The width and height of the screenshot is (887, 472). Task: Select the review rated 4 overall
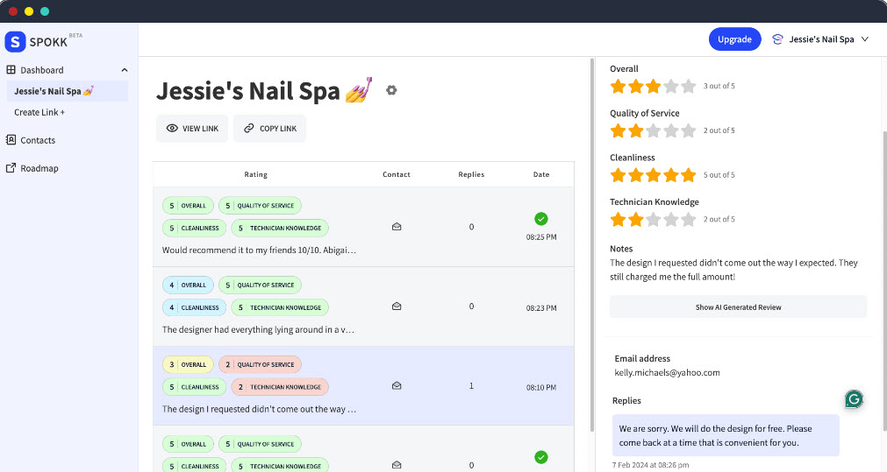[263, 329]
